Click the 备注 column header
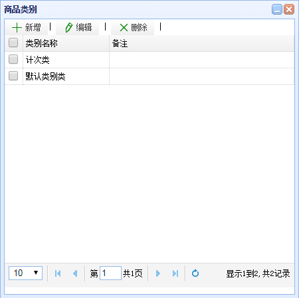The height and width of the screenshot is (298, 299). 120,43
